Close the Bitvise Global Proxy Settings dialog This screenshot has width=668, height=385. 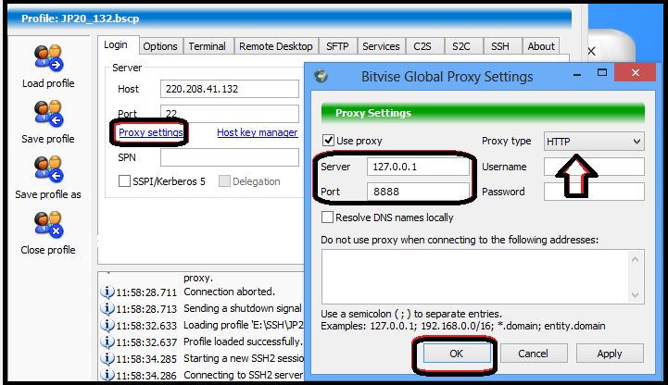click(636, 73)
